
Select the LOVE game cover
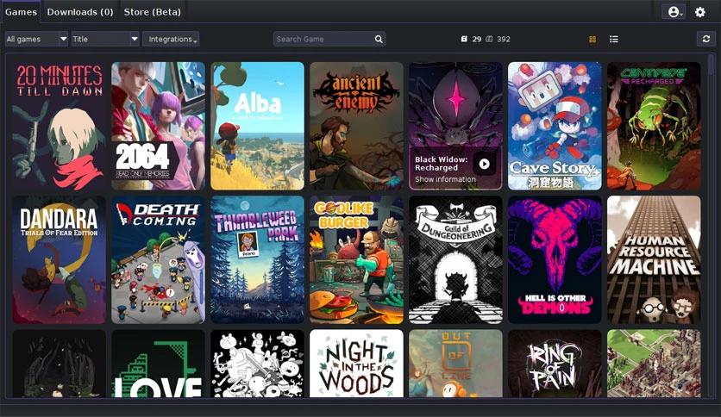coord(158,364)
